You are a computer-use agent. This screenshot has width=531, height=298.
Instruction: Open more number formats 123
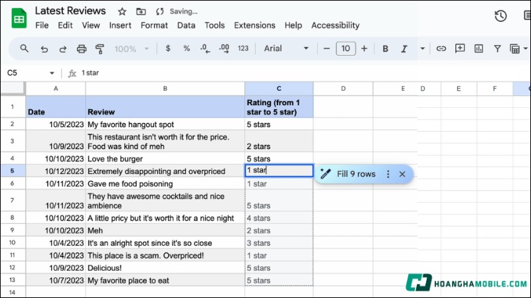click(243, 48)
